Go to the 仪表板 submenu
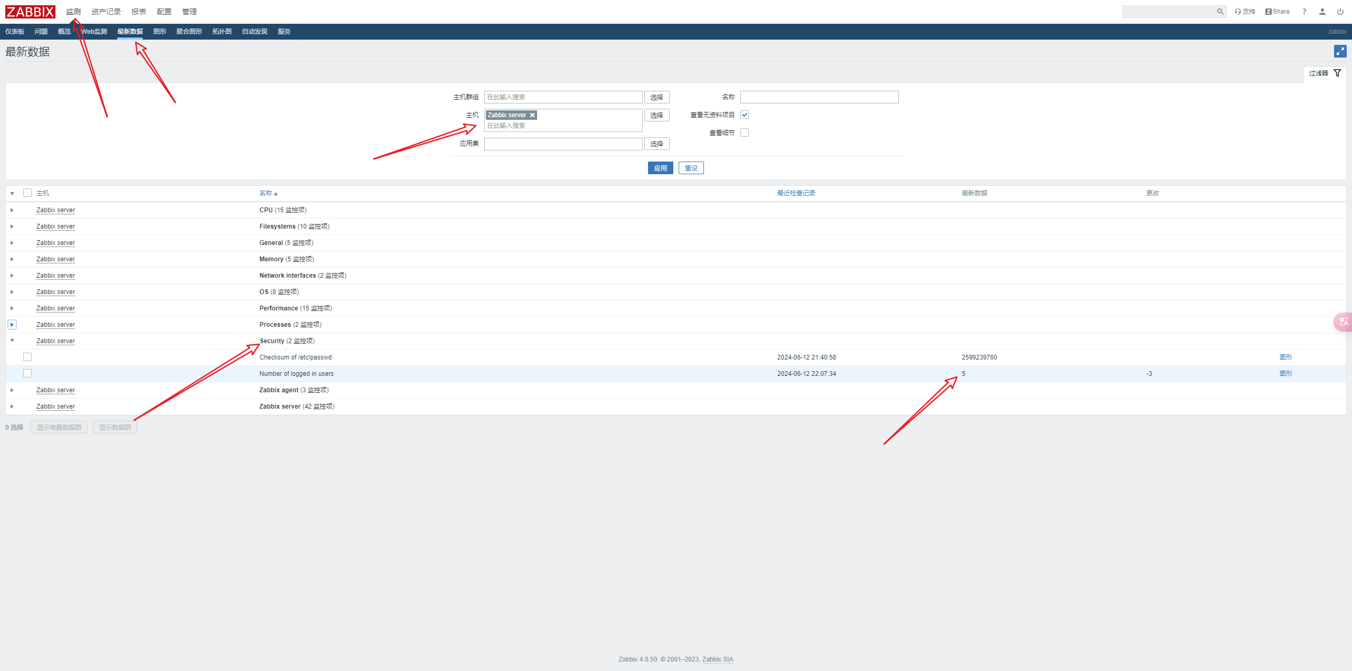This screenshot has height=671, width=1352. pyautogui.click(x=15, y=32)
